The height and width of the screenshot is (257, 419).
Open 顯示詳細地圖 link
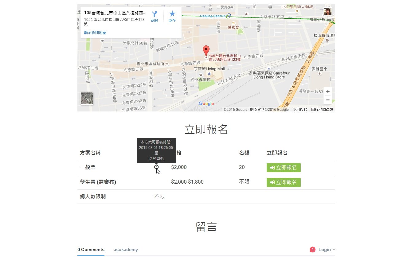(95, 33)
